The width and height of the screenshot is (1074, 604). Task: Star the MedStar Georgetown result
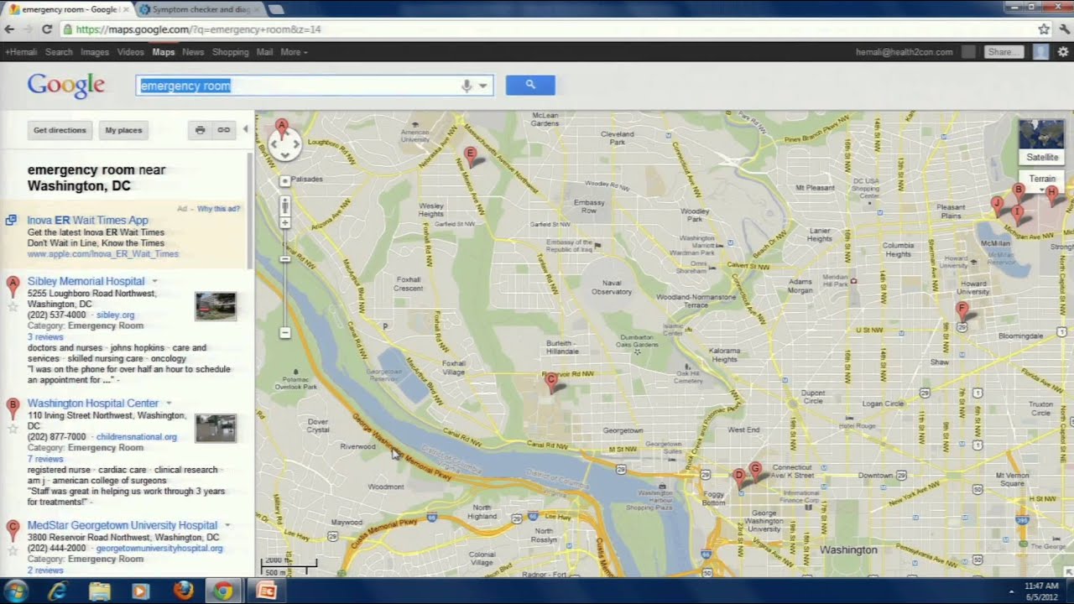pos(13,551)
